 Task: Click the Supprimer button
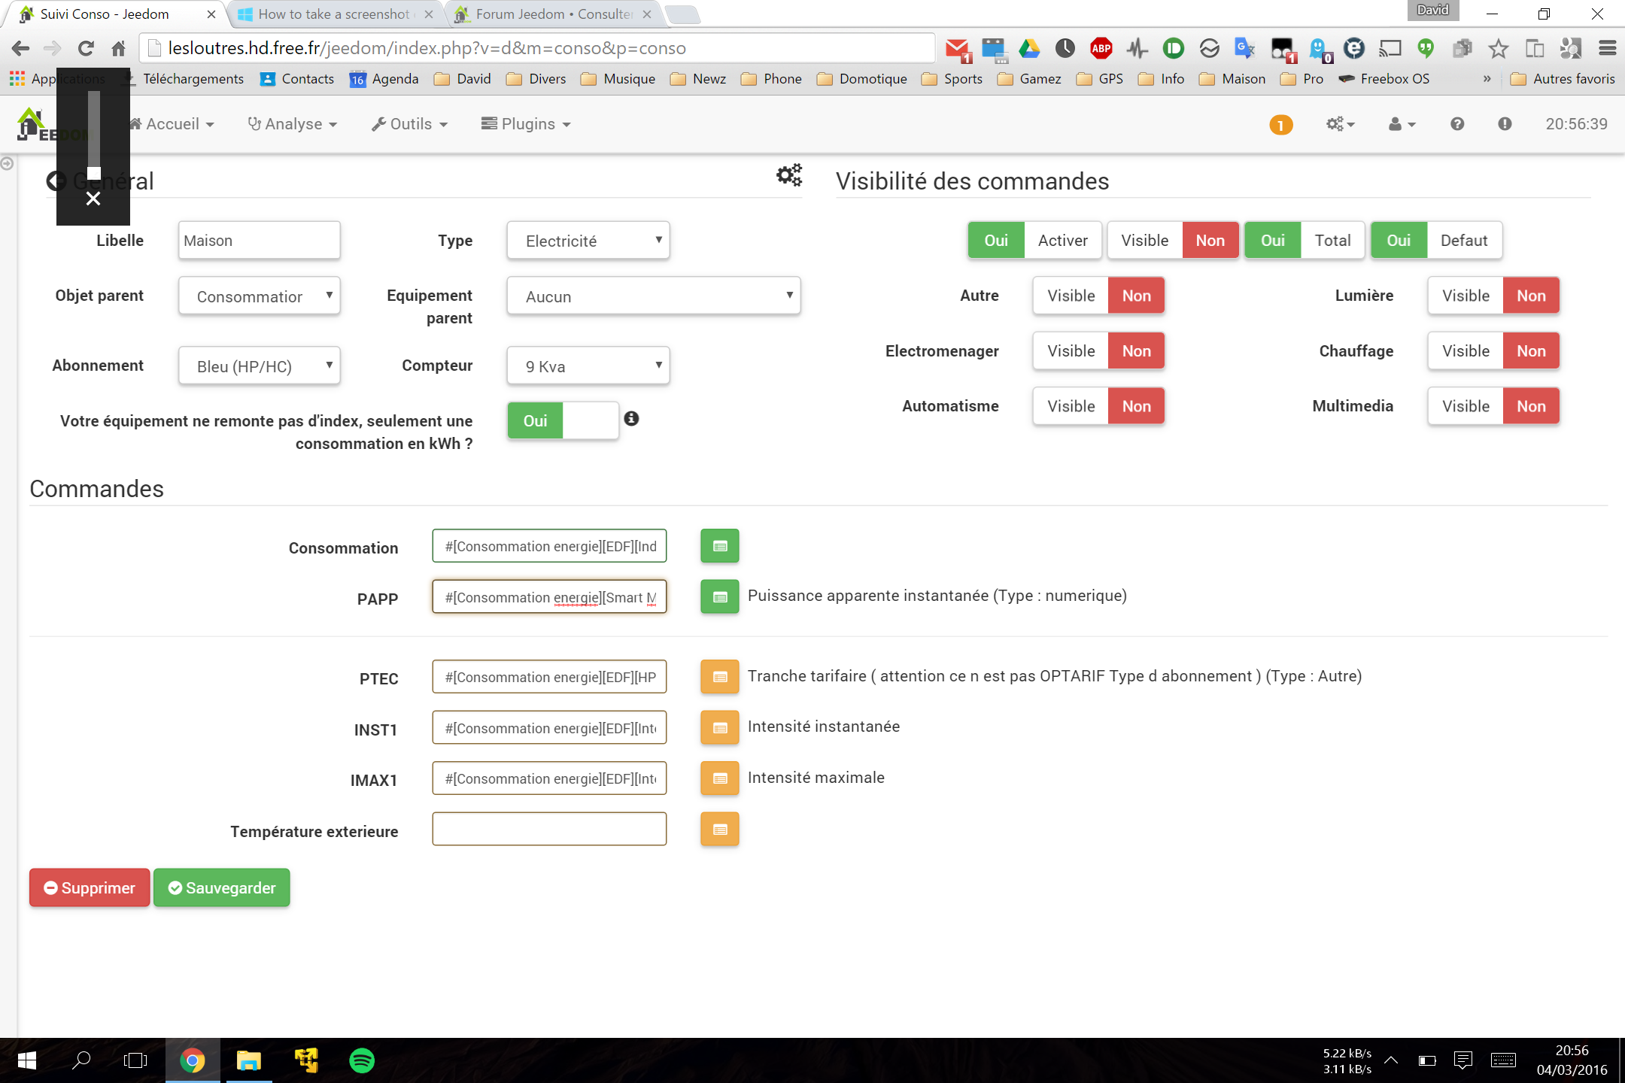click(90, 887)
